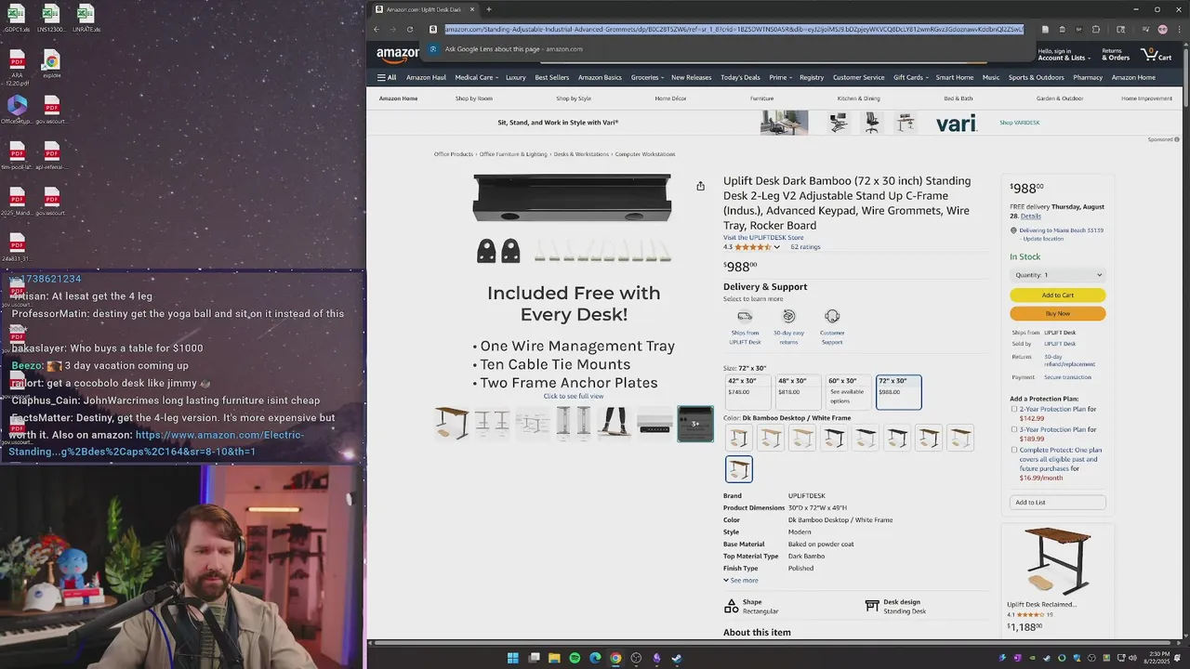Click the browser address bar URL
Screen dimensions: 1190x669
pos(734,29)
